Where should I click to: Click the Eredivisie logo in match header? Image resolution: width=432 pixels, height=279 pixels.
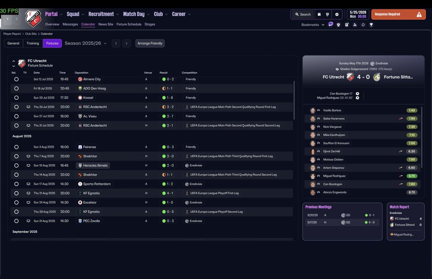372,63
